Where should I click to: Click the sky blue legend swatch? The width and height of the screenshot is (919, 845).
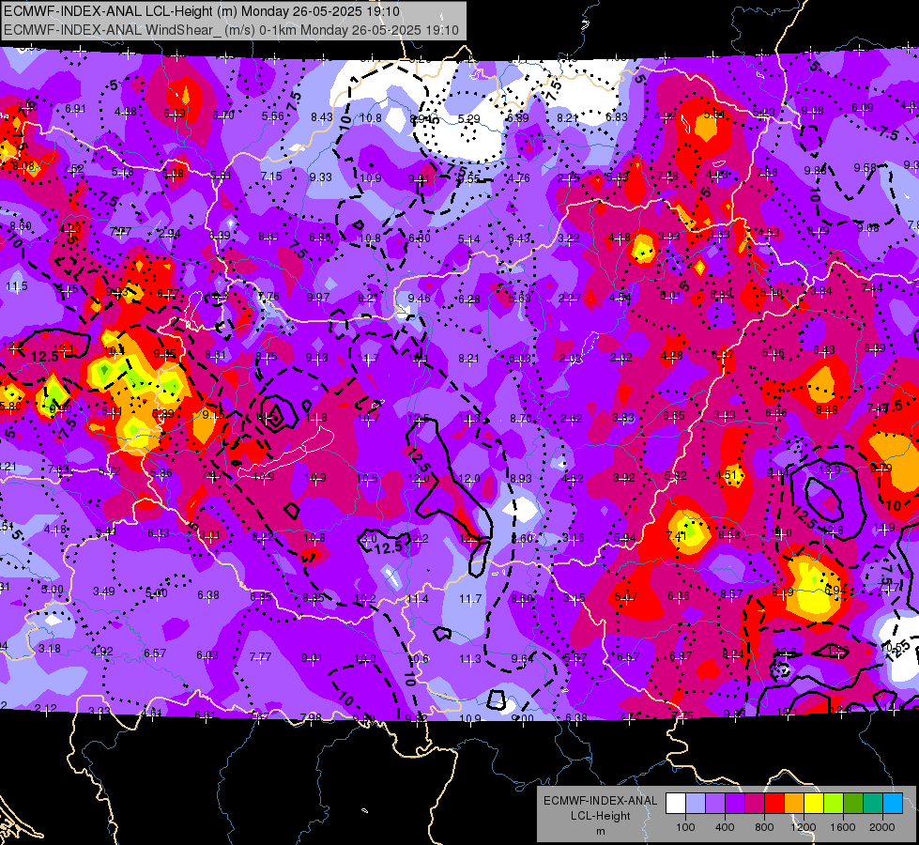pos(892,804)
